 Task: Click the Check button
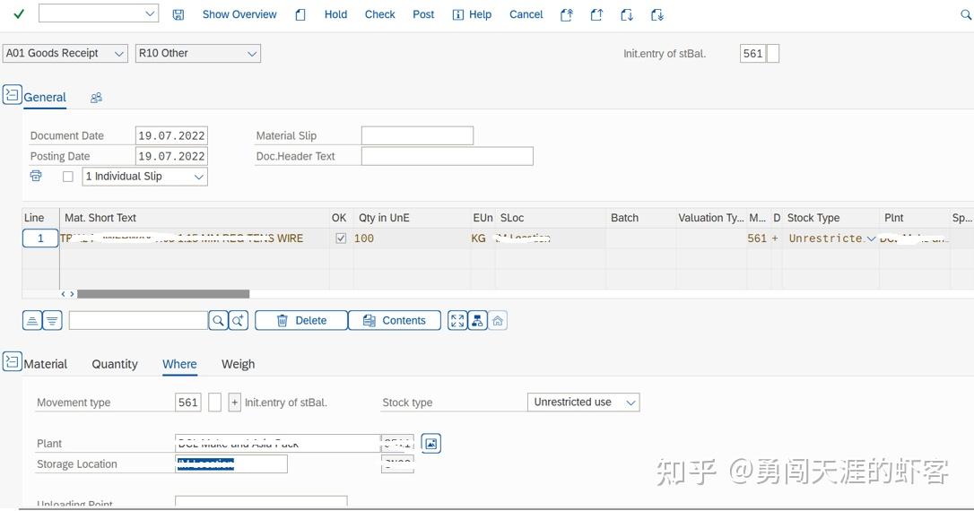379,14
